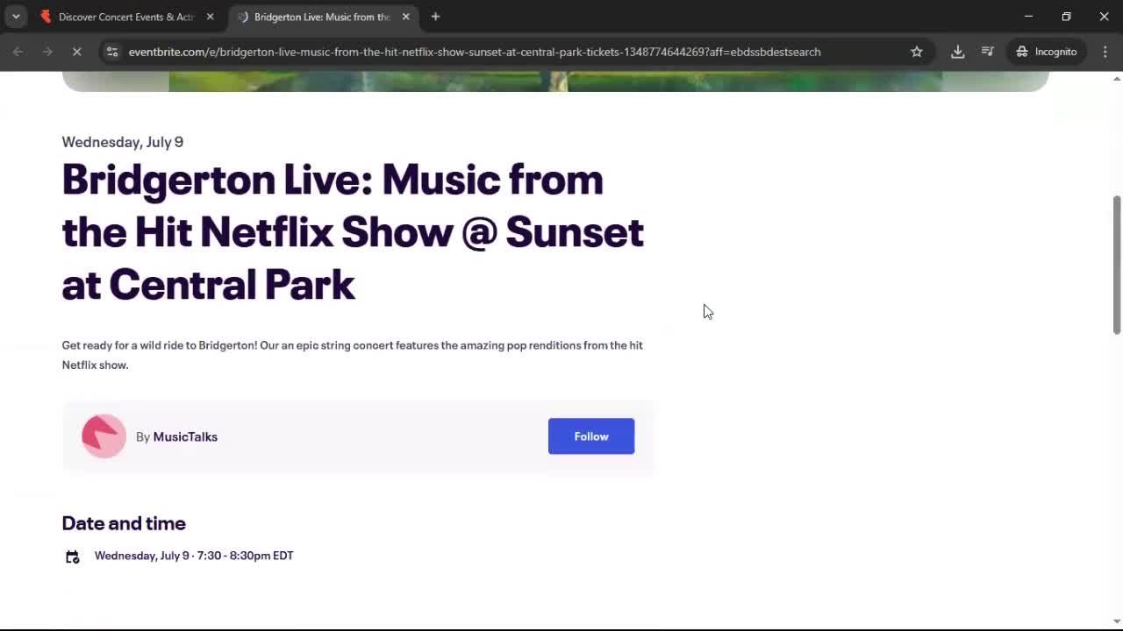Click the Bridgerton Live event title

[x=353, y=232]
